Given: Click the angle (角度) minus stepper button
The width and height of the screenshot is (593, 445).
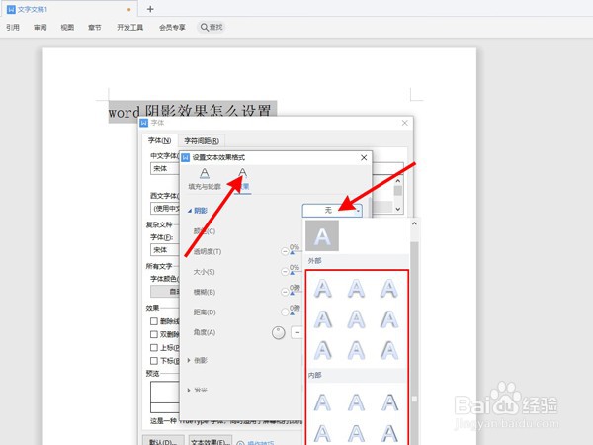Looking at the screenshot, I should tap(296, 333).
